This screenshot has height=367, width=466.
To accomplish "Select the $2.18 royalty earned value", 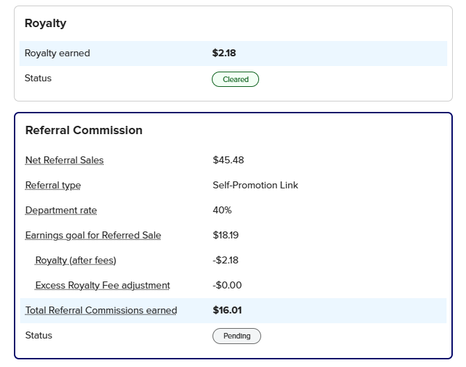I will [224, 54].
